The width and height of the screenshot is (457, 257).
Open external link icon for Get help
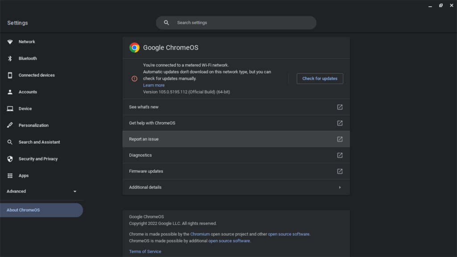340,123
